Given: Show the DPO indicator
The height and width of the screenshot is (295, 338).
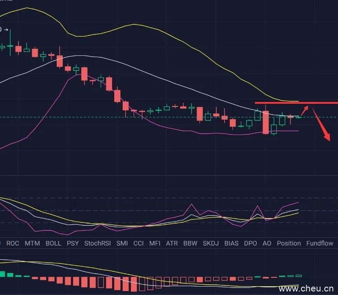Looking at the screenshot, I should (250, 243).
